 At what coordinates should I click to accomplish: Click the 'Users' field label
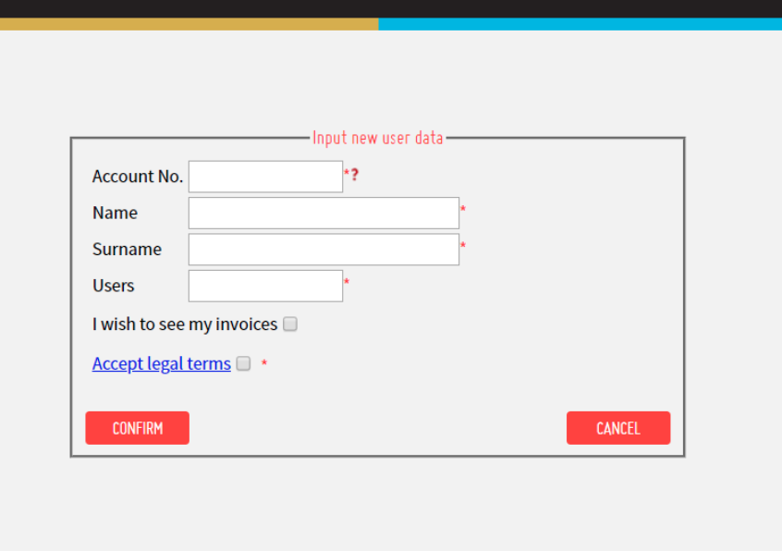(x=113, y=286)
